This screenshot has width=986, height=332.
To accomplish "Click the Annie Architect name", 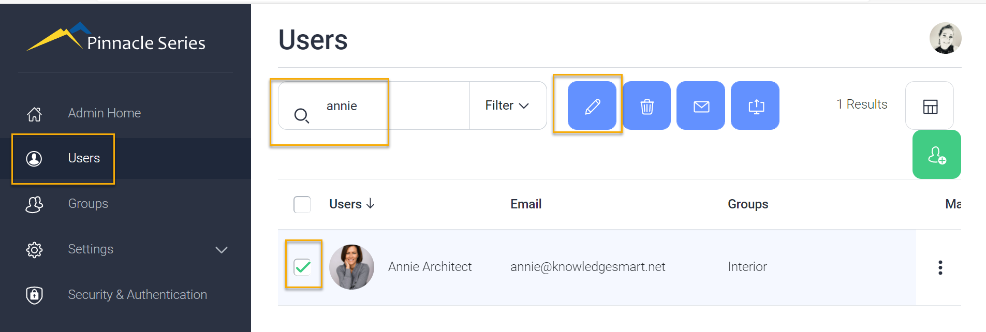I will tap(430, 267).
